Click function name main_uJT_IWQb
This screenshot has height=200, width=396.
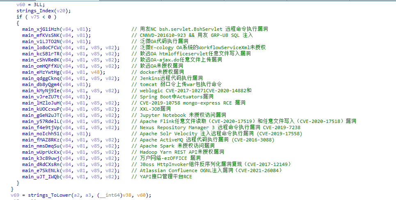pos(41,177)
